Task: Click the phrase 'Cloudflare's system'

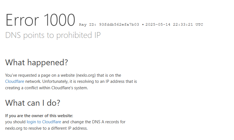Action: click(70, 88)
